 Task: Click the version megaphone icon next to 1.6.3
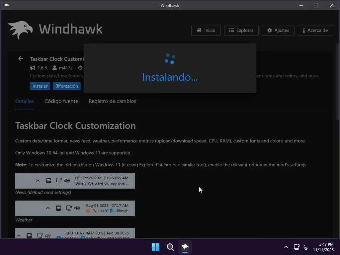coord(33,68)
